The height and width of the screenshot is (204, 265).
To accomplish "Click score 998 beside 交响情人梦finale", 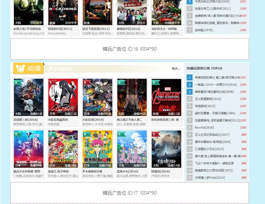I will pos(244,177).
